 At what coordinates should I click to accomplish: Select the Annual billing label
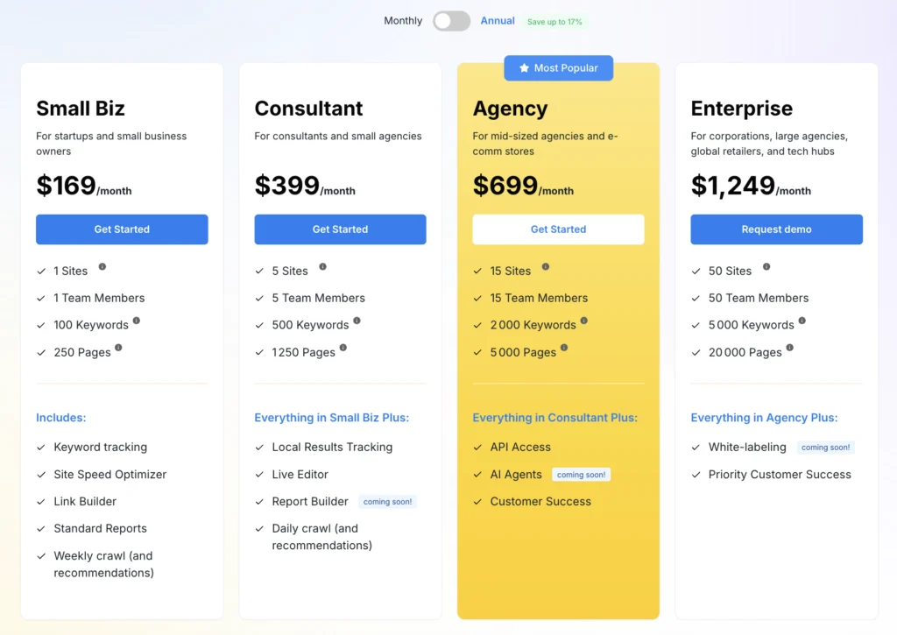point(498,21)
